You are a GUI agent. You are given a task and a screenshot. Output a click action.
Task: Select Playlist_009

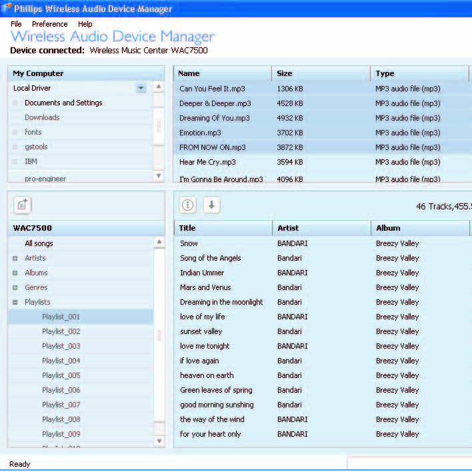[x=61, y=434]
